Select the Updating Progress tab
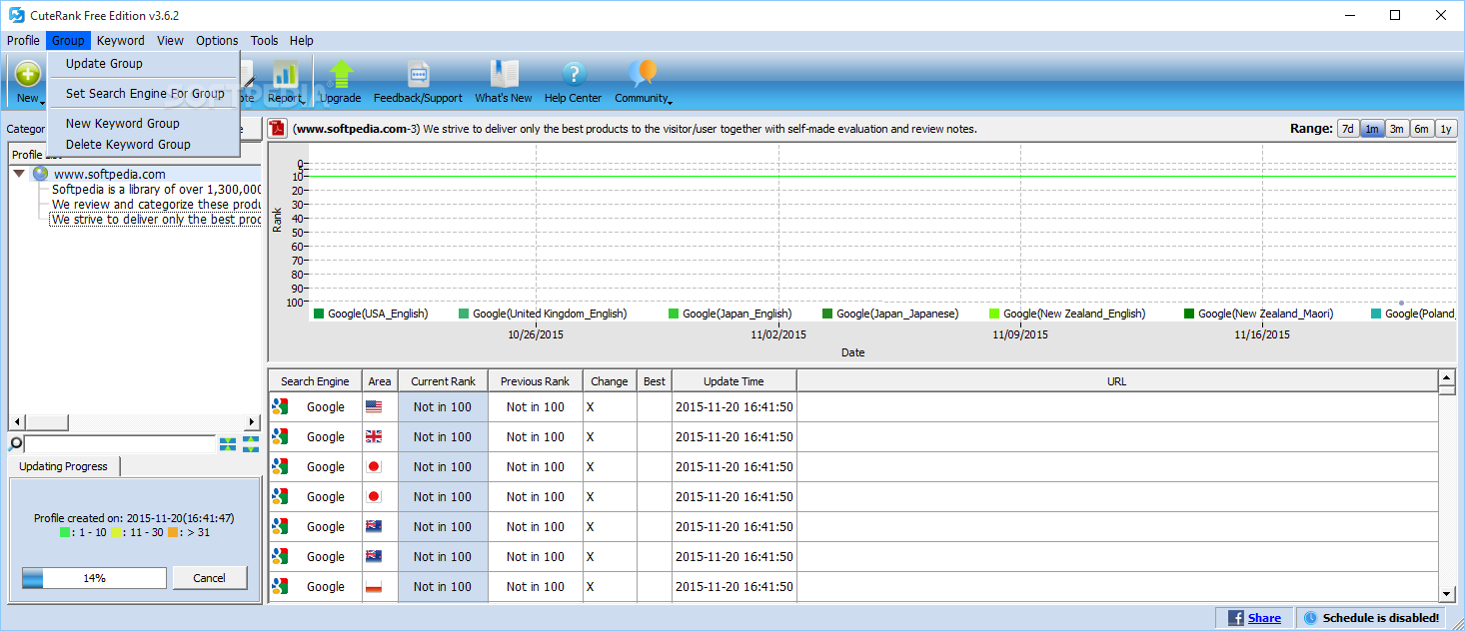Screen dimensions: 1465x631 point(63,466)
